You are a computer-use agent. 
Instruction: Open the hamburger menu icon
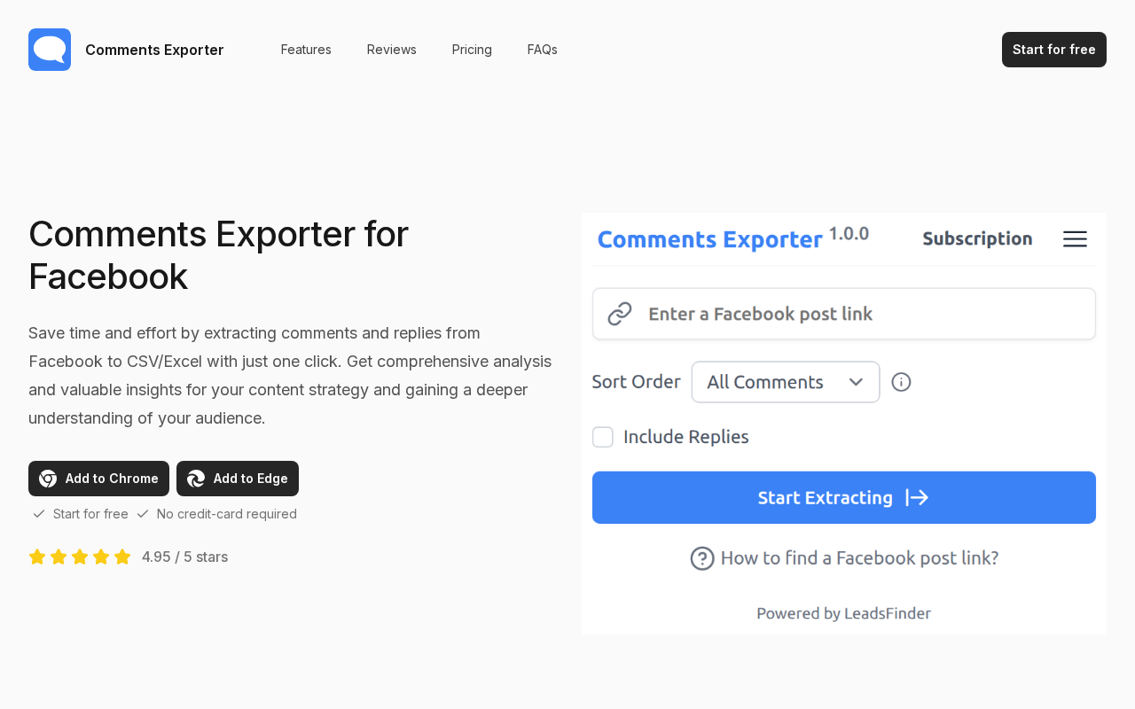(1075, 239)
